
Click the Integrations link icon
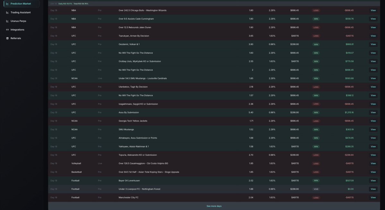click(7, 29)
